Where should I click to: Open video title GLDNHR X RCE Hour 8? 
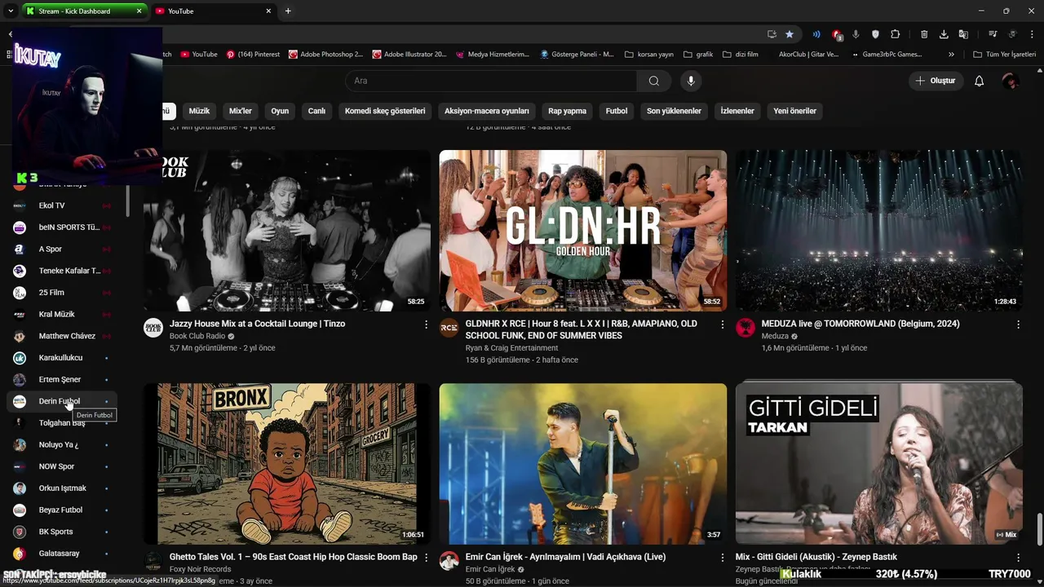[x=582, y=329]
